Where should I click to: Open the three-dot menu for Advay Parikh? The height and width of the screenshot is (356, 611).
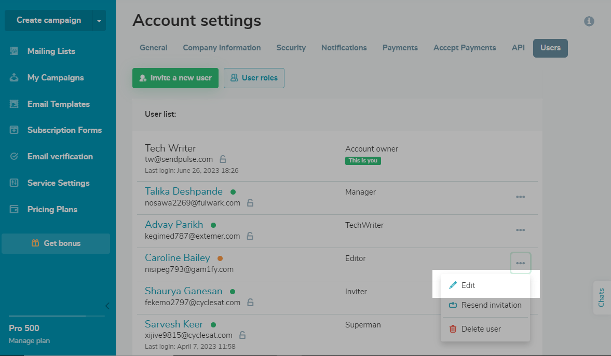pyautogui.click(x=520, y=230)
